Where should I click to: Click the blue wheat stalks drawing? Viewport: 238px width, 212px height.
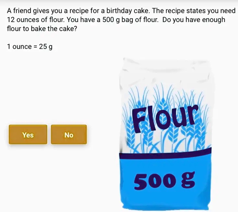coord(165,119)
